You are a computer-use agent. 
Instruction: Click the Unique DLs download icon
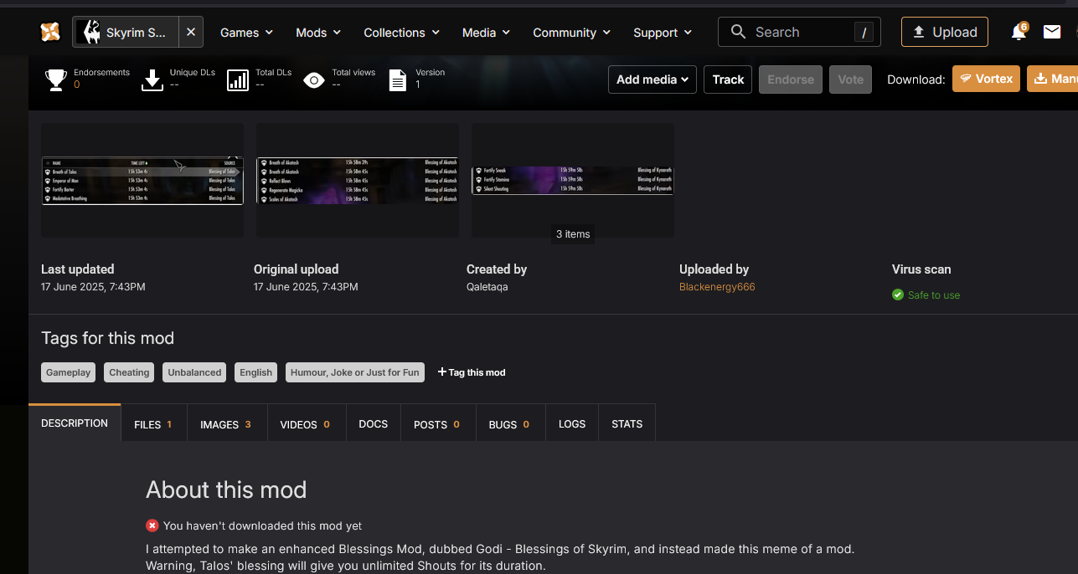[x=152, y=79]
